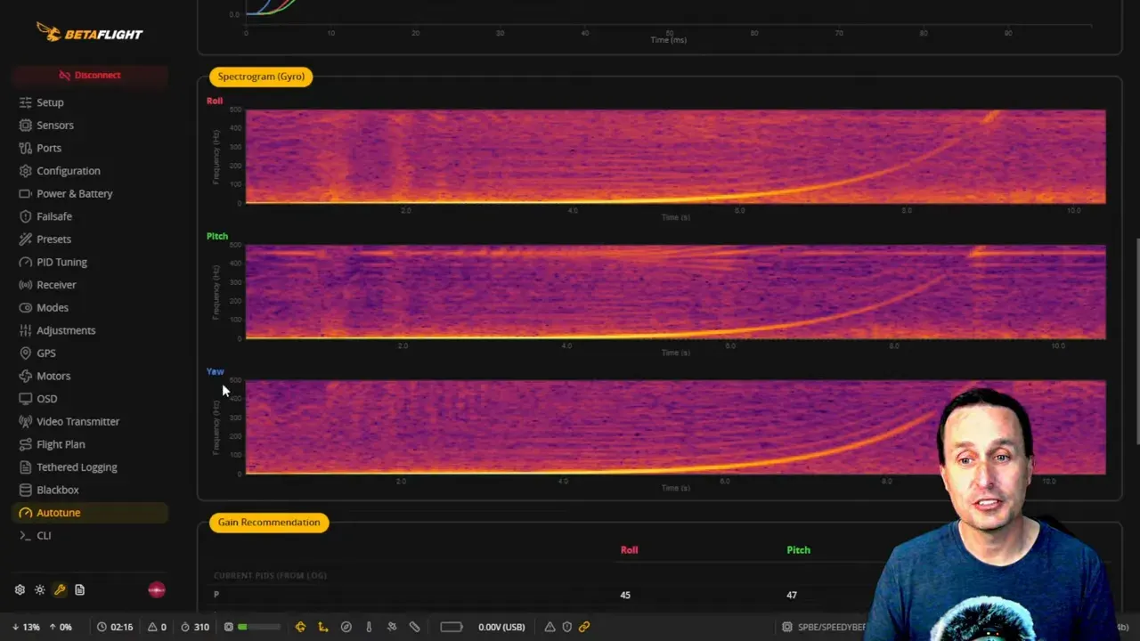The width and height of the screenshot is (1140, 641).
Task: Click the sonar status icon
Action: [414, 627]
